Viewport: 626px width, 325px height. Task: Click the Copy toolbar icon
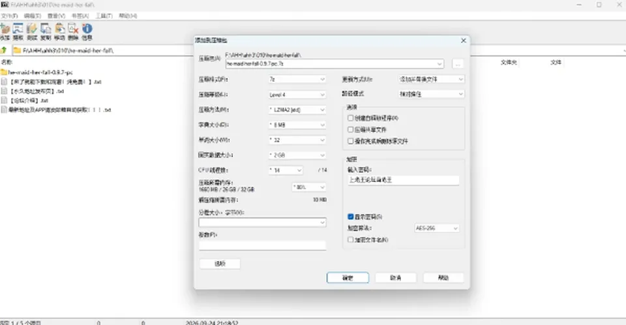click(46, 29)
